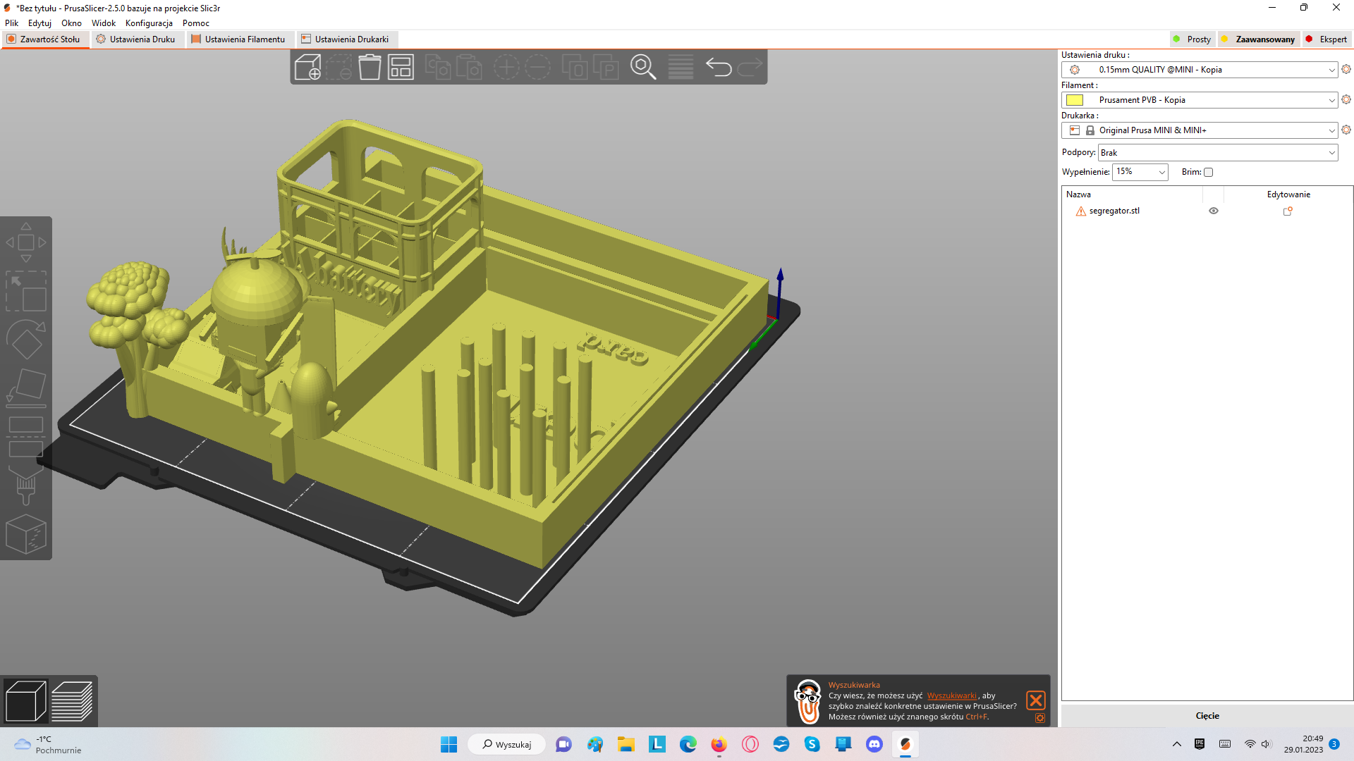Viewport: 1354px width, 761px height.
Task: Enable the Brim checkbox
Action: [x=1208, y=172]
